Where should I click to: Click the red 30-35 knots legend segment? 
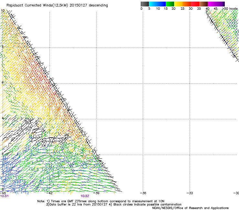pyautogui.click(x=195, y=4)
